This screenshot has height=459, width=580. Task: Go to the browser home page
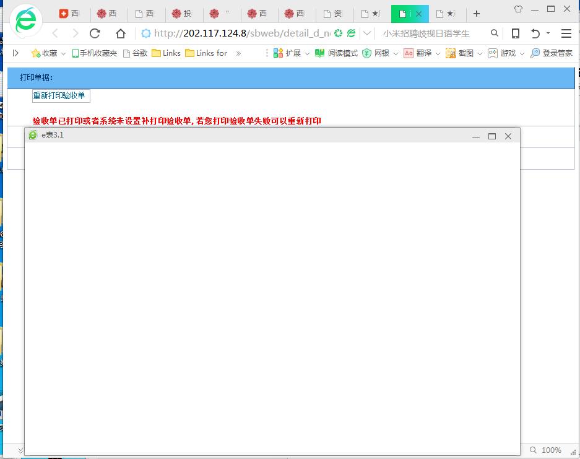click(121, 33)
